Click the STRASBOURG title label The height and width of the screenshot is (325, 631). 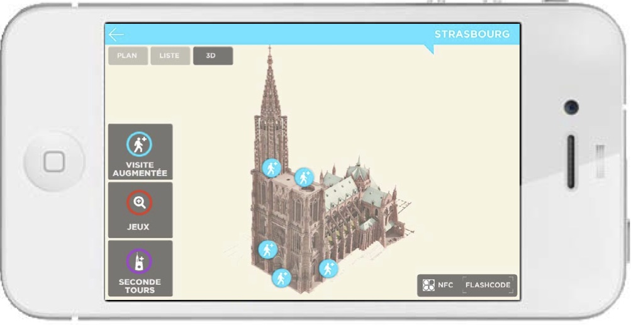pyautogui.click(x=472, y=35)
